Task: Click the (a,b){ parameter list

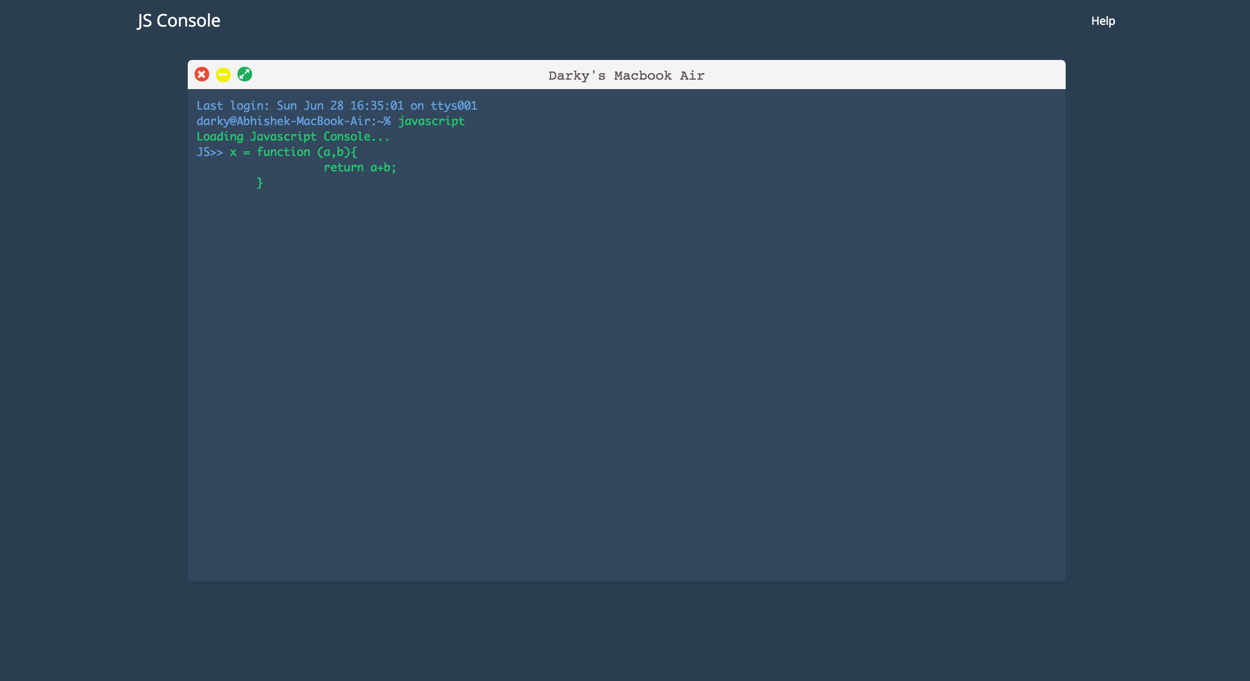Action: click(337, 152)
